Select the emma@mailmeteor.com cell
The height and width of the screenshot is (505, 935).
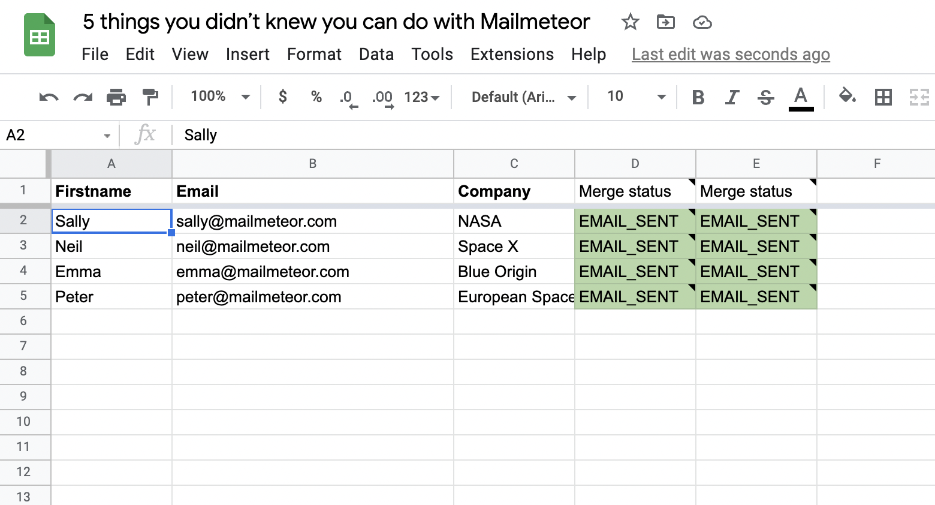point(313,272)
